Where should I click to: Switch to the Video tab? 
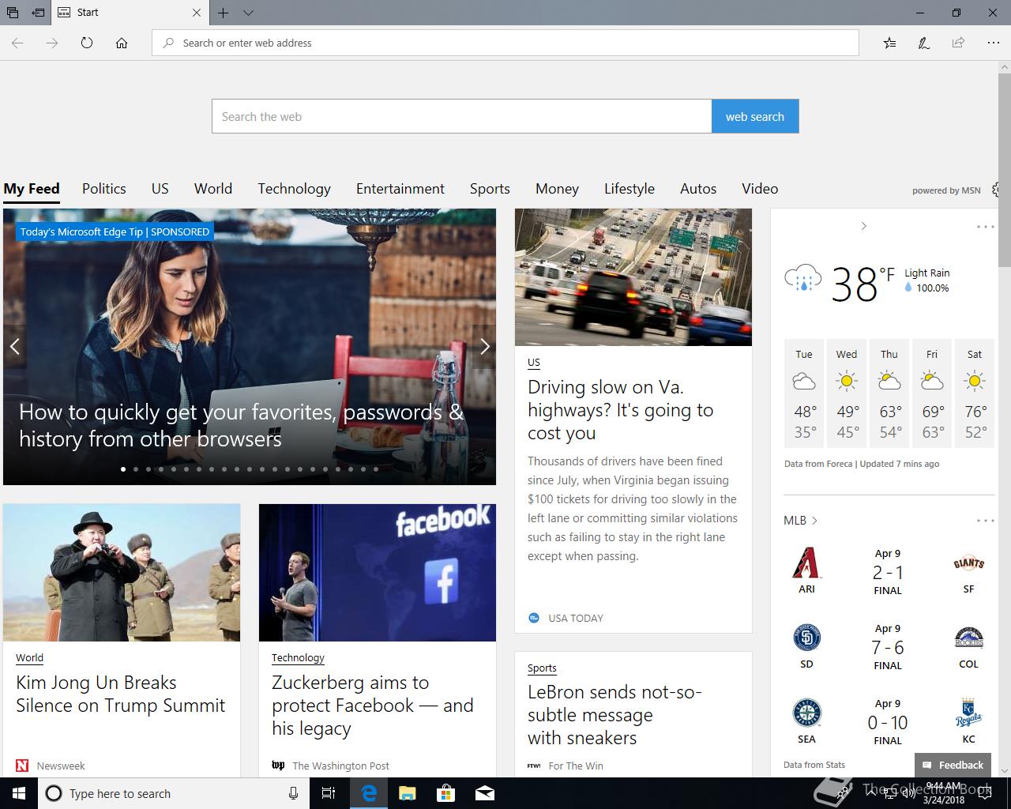760,189
